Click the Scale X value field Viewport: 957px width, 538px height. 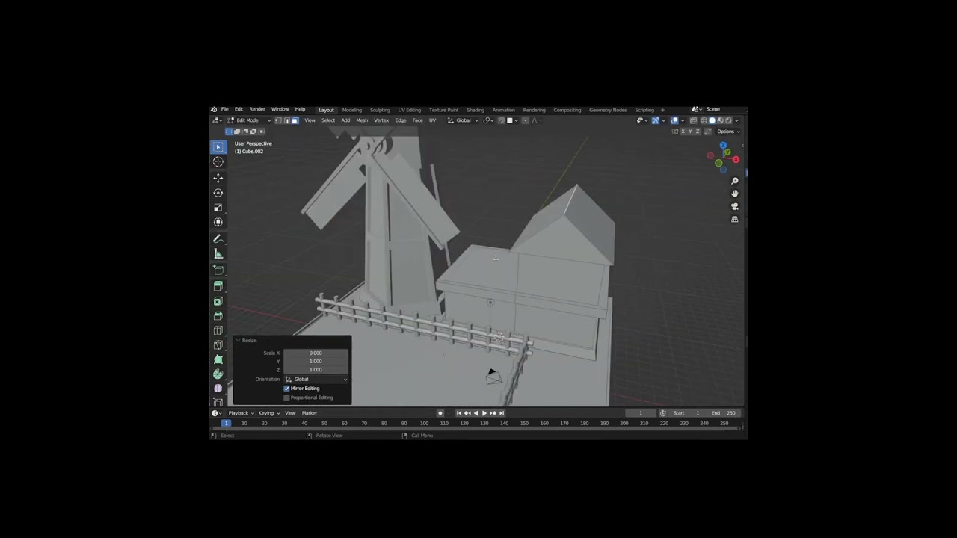[x=316, y=353]
